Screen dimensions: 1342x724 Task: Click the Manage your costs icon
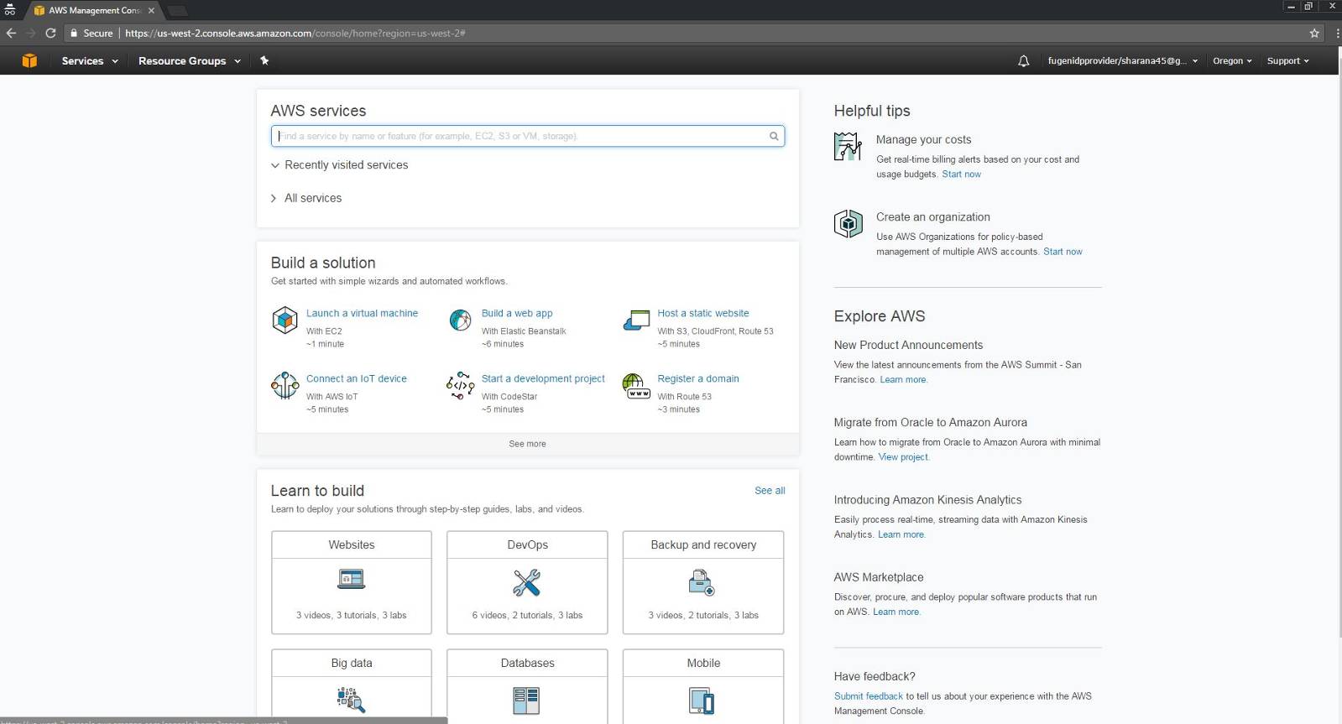pos(848,147)
